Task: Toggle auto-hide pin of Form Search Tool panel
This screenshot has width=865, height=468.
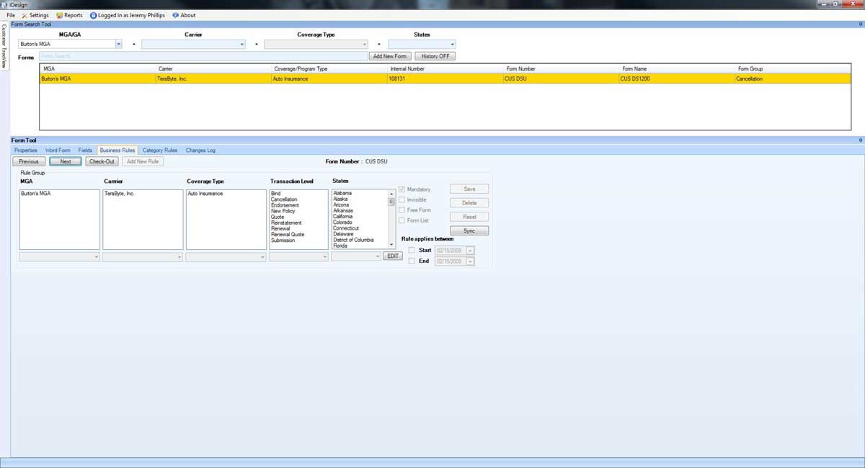Action: pos(861,24)
